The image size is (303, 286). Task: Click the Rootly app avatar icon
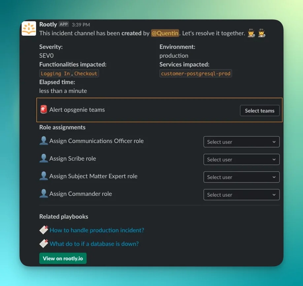tap(29, 28)
